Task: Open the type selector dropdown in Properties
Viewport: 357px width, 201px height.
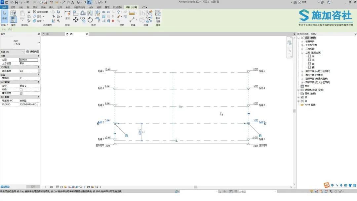Action: pos(39,43)
